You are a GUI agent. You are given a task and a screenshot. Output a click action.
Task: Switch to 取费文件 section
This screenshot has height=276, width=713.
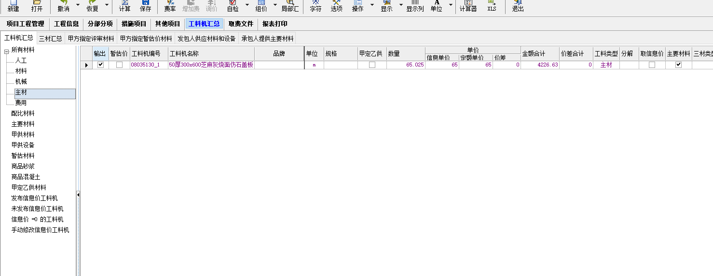pyautogui.click(x=241, y=24)
